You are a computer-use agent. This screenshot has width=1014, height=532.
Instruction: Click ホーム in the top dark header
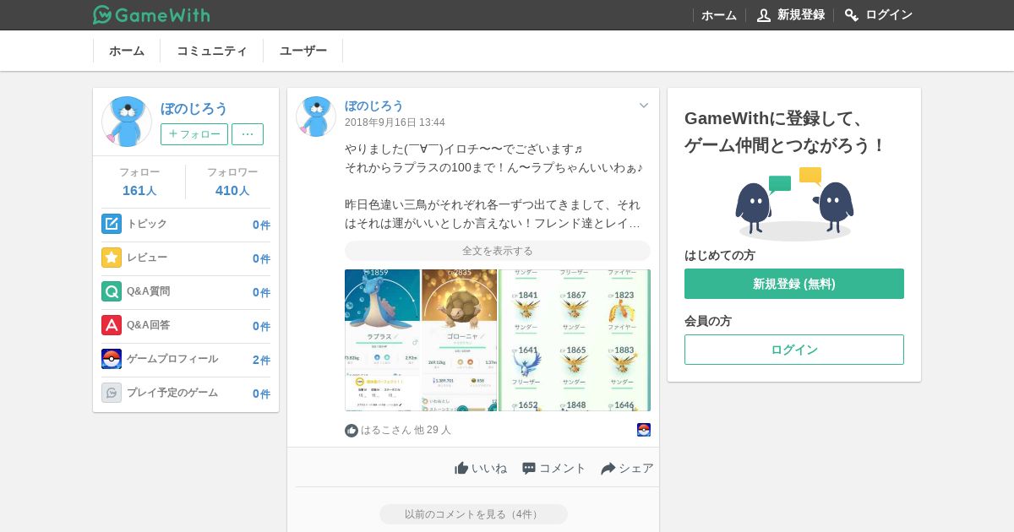(x=719, y=15)
